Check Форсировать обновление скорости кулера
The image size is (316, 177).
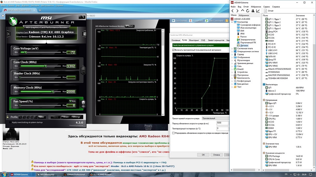(x=174, y=133)
